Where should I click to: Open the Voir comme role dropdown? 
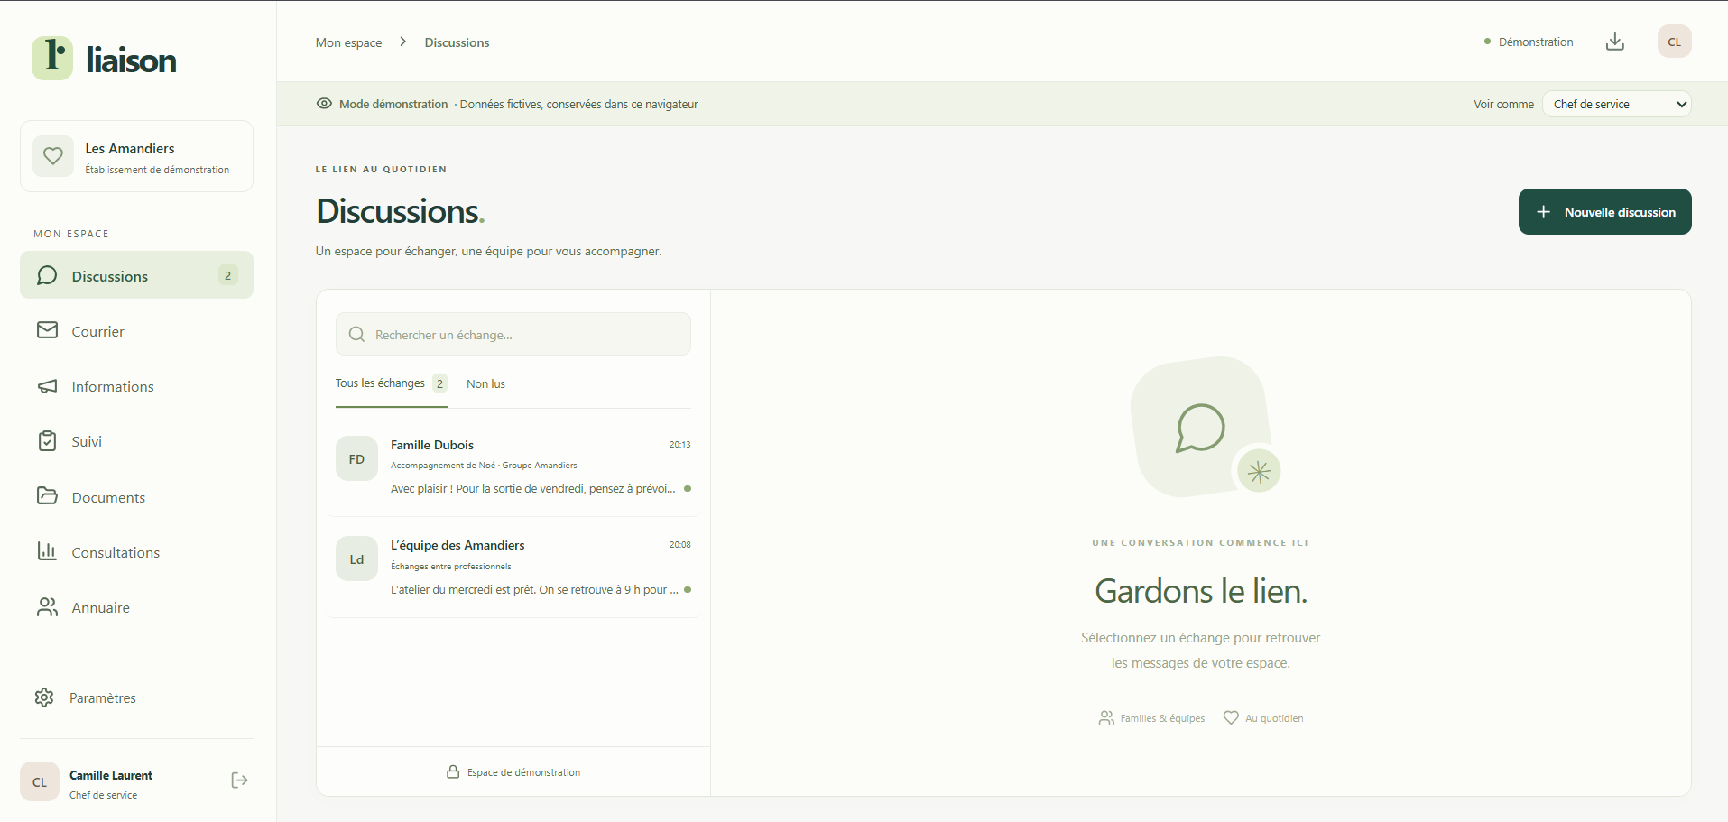[x=1617, y=104]
